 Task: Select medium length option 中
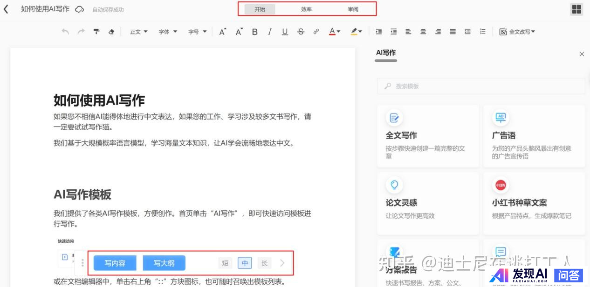[x=245, y=263]
